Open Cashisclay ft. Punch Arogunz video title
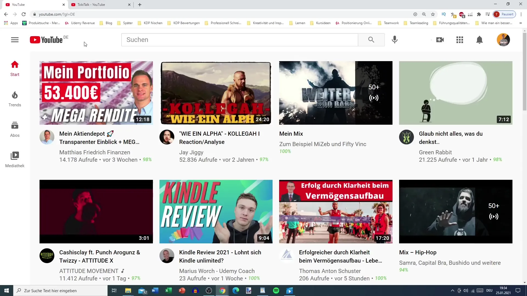 point(100,257)
